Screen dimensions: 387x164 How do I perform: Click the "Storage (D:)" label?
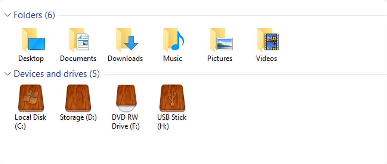coord(78,117)
